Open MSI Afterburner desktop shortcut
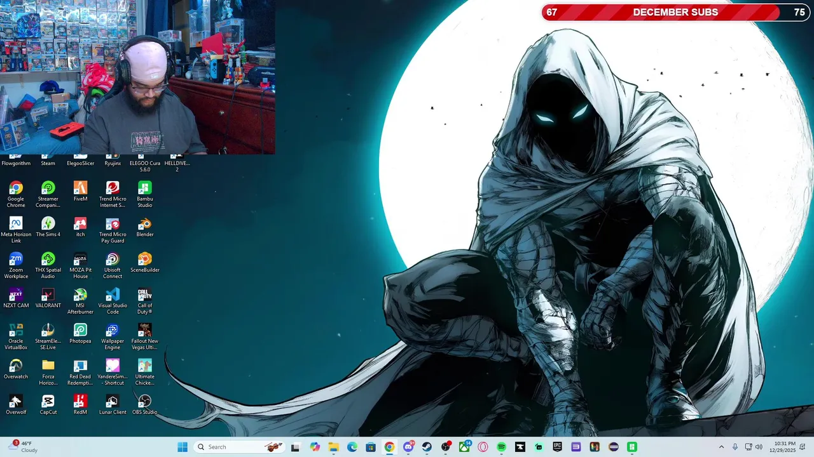Screen dimensions: 814x457 pos(80,301)
